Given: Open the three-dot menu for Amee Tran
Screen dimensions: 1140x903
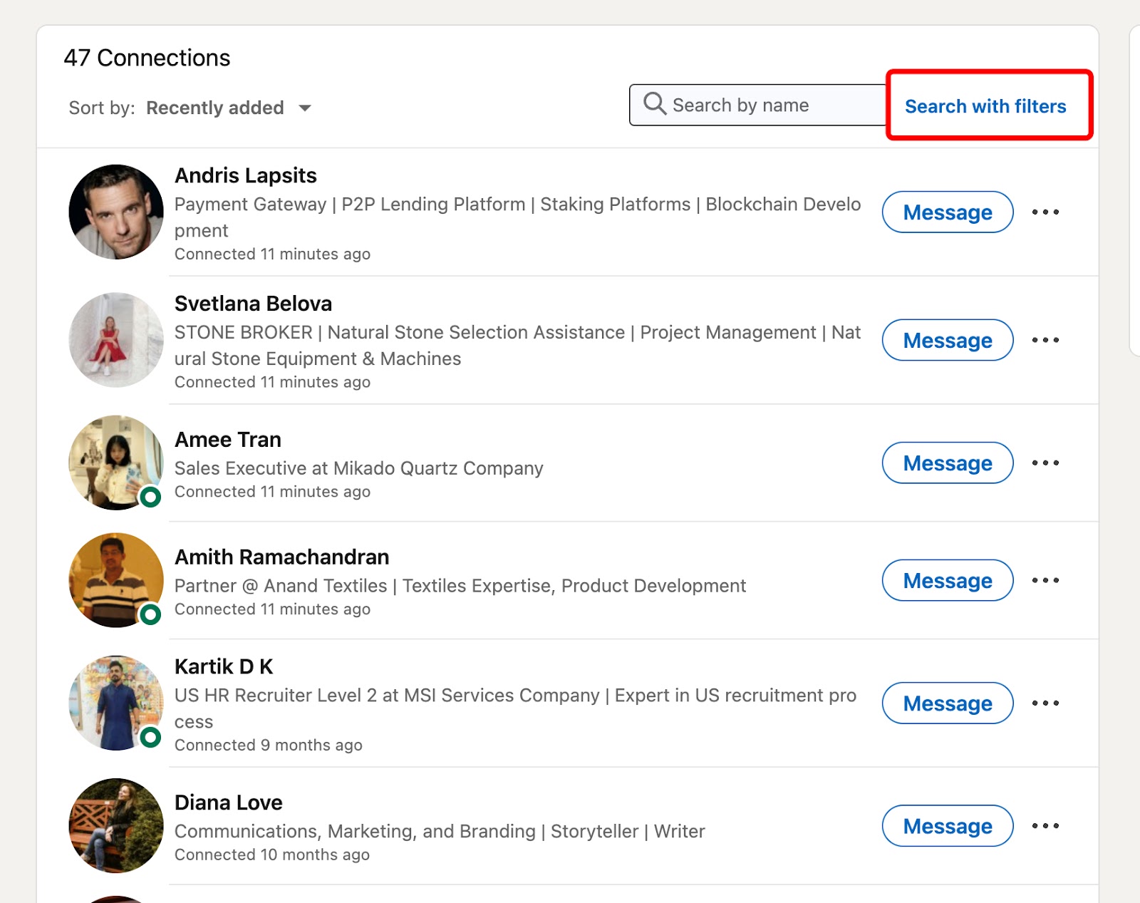Looking at the screenshot, I should pos(1045,463).
